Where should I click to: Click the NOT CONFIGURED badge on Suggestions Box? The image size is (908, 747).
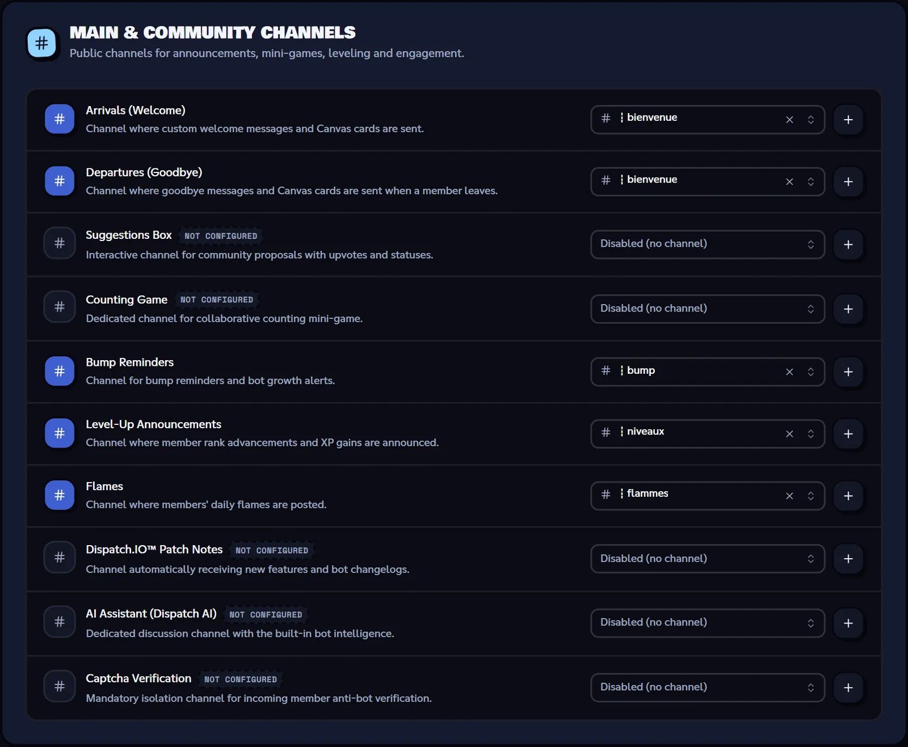[221, 236]
